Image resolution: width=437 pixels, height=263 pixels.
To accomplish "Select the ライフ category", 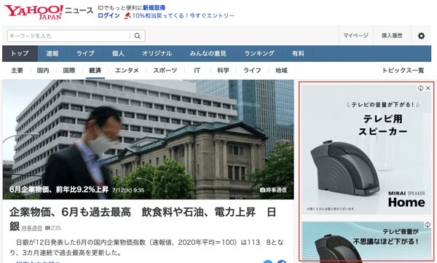I will tap(252, 71).
